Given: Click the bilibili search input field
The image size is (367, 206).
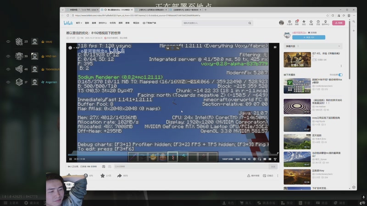Looking at the screenshot, I should point(215,23).
